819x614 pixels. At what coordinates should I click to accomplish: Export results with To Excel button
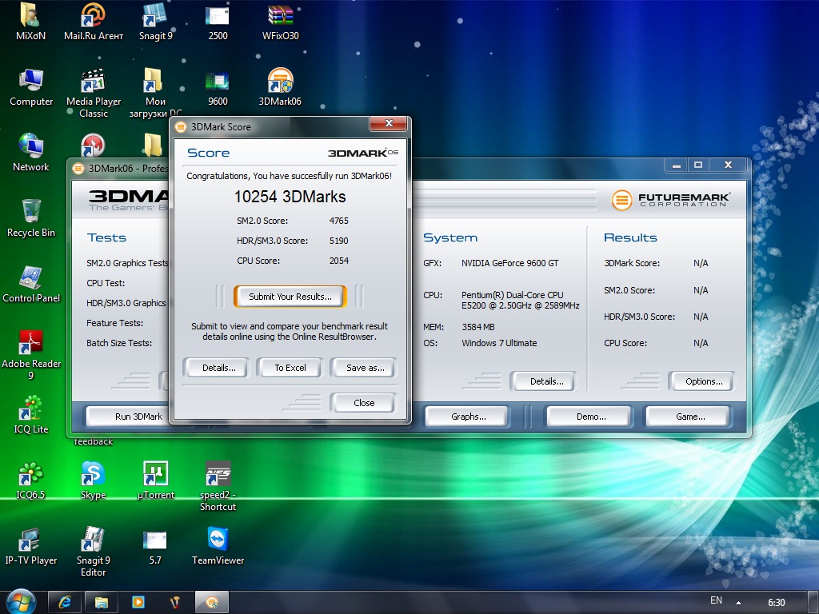[290, 368]
